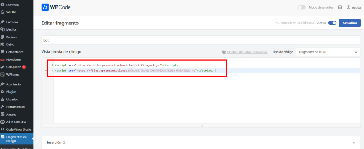Open All in One SEO menu
364x149 pixels.
(x=17, y=122)
